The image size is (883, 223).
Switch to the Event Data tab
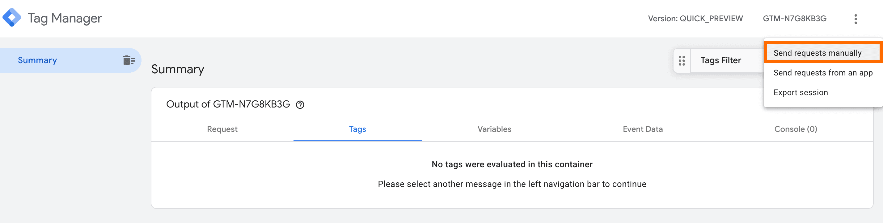pyautogui.click(x=642, y=129)
